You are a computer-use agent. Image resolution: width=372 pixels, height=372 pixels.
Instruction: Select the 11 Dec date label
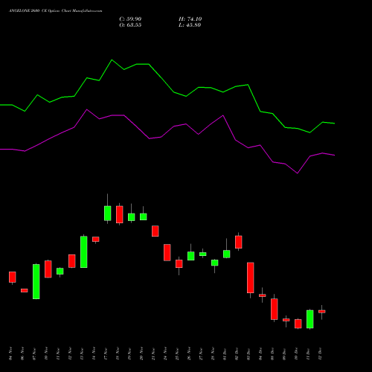pyautogui.click(x=308, y=353)
